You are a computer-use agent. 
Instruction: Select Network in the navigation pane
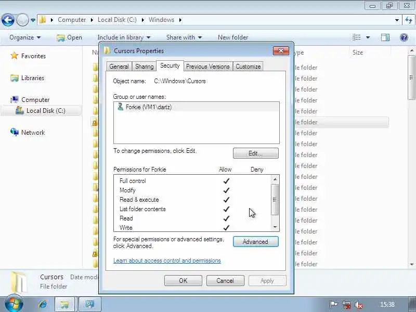tap(33, 133)
